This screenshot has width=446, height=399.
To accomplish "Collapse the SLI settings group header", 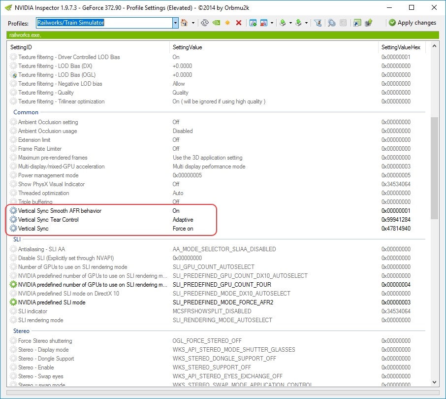I will [17, 239].
